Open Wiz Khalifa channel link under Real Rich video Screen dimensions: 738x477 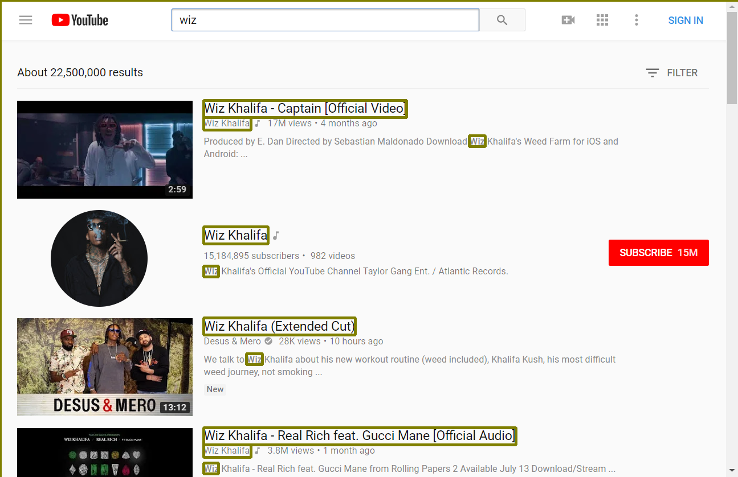point(227,451)
